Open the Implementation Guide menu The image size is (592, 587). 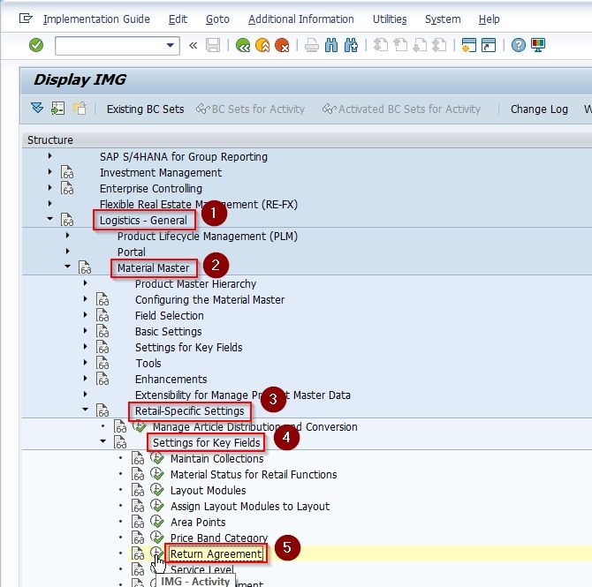click(96, 19)
